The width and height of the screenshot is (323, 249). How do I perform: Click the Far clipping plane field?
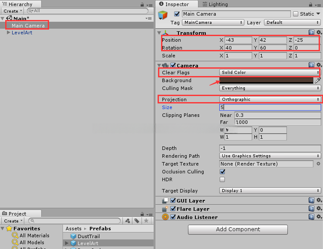[x=278, y=122]
